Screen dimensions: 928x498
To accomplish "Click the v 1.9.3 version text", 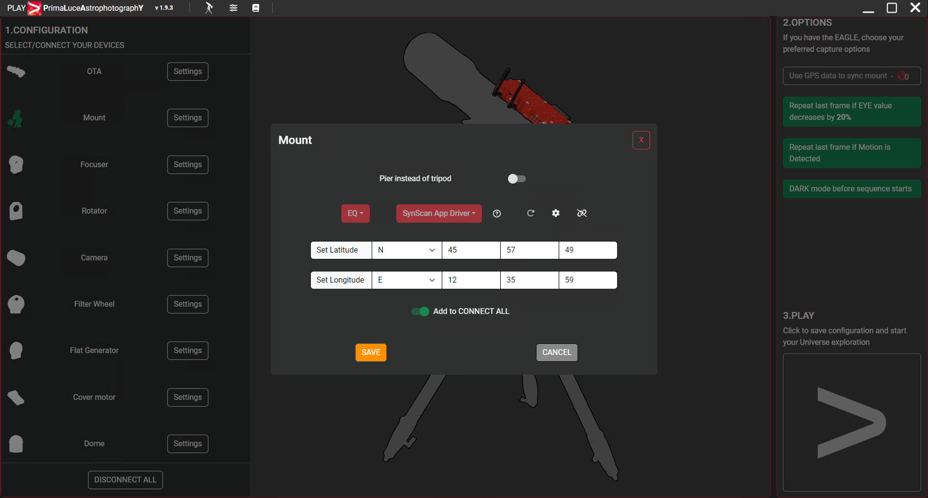I will pyautogui.click(x=164, y=8).
